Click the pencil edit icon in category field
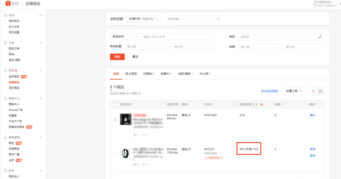 320,37
